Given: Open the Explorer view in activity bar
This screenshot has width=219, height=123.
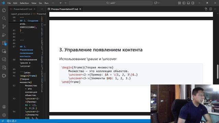Looking at the screenshot, I should point(4,10).
